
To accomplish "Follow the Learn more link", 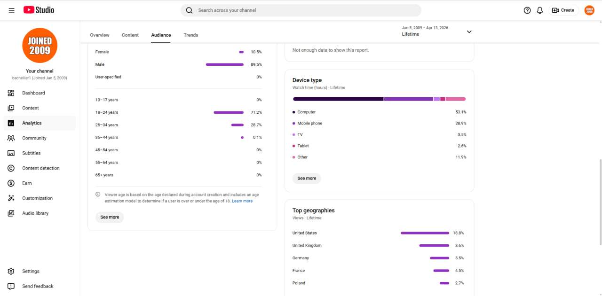I will pyautogui.click(x=242, y=201).
